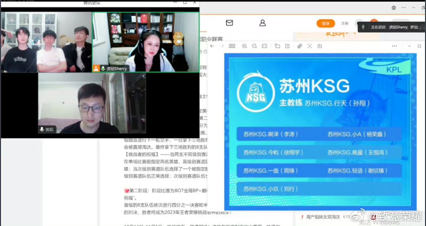Click text 苏州KSG.今屿（徐翔宇）
Screen dimensions: 426x226
coord(273,152)
